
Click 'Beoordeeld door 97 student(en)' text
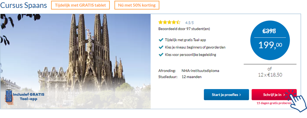click(x=184, y=29)
